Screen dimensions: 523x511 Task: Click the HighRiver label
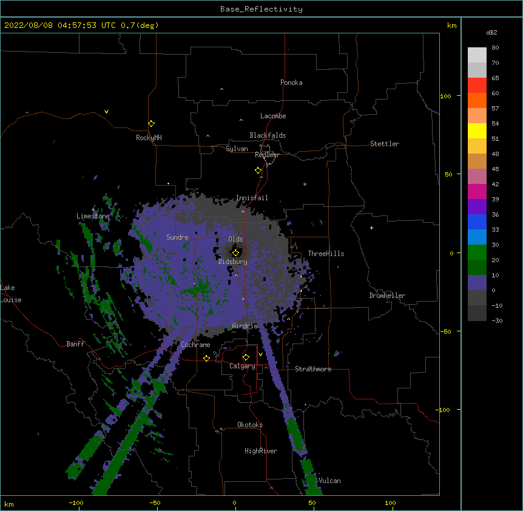(261, 451)
